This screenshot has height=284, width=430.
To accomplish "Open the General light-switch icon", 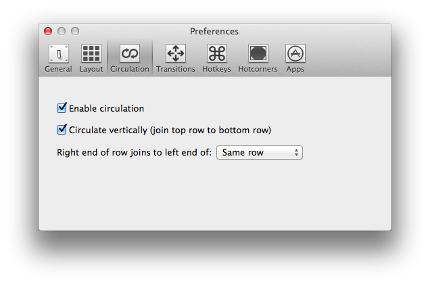I will tap(59, 53).
